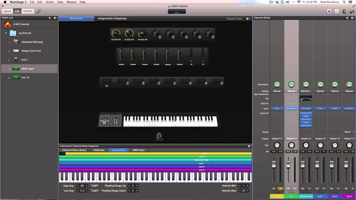Click Learn next to High Key
Screen dimensions: 356x200
click(95, 186)
